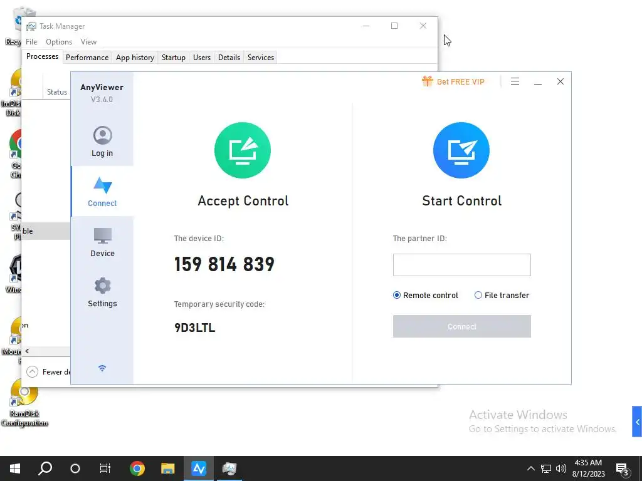Image resolution: width=642 pixels, height=481 pixels.
Task: Click the volume tray icon
Action: 561,468
